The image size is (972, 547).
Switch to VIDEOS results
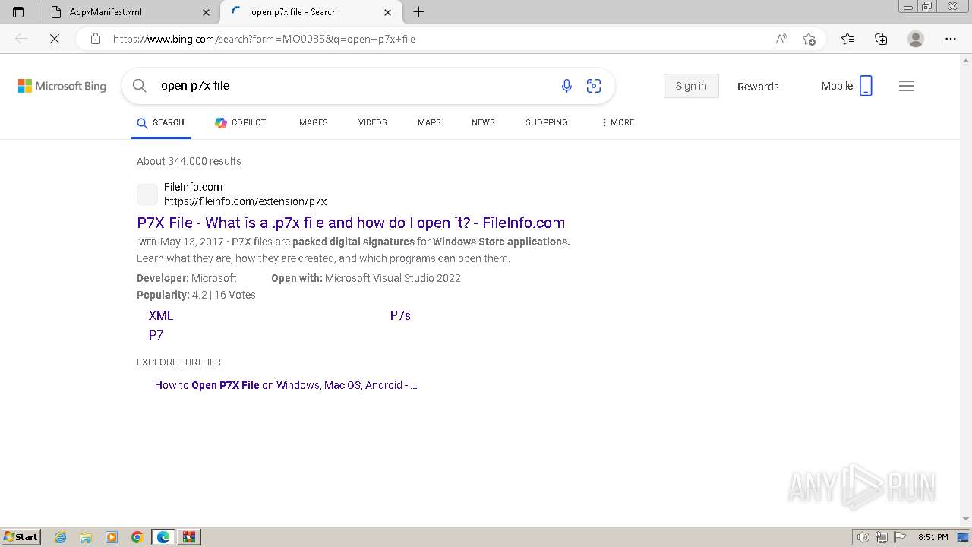pyautogui.click(x=373, y=122)
